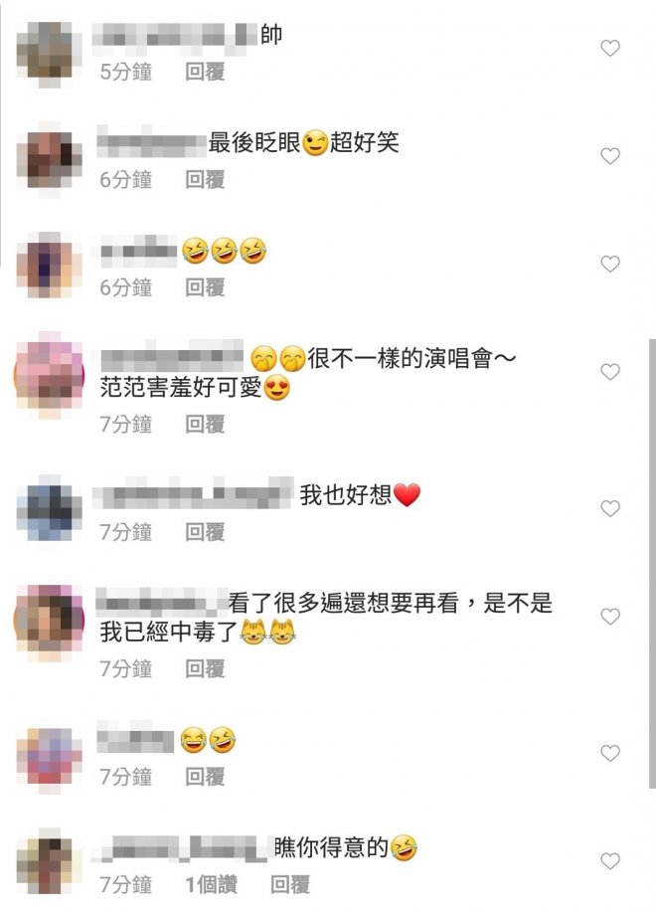Viewport: 656px width, 913px height.
Task: Reply to the 范范害羞好可愛 comment
Action: pos(205,425)
